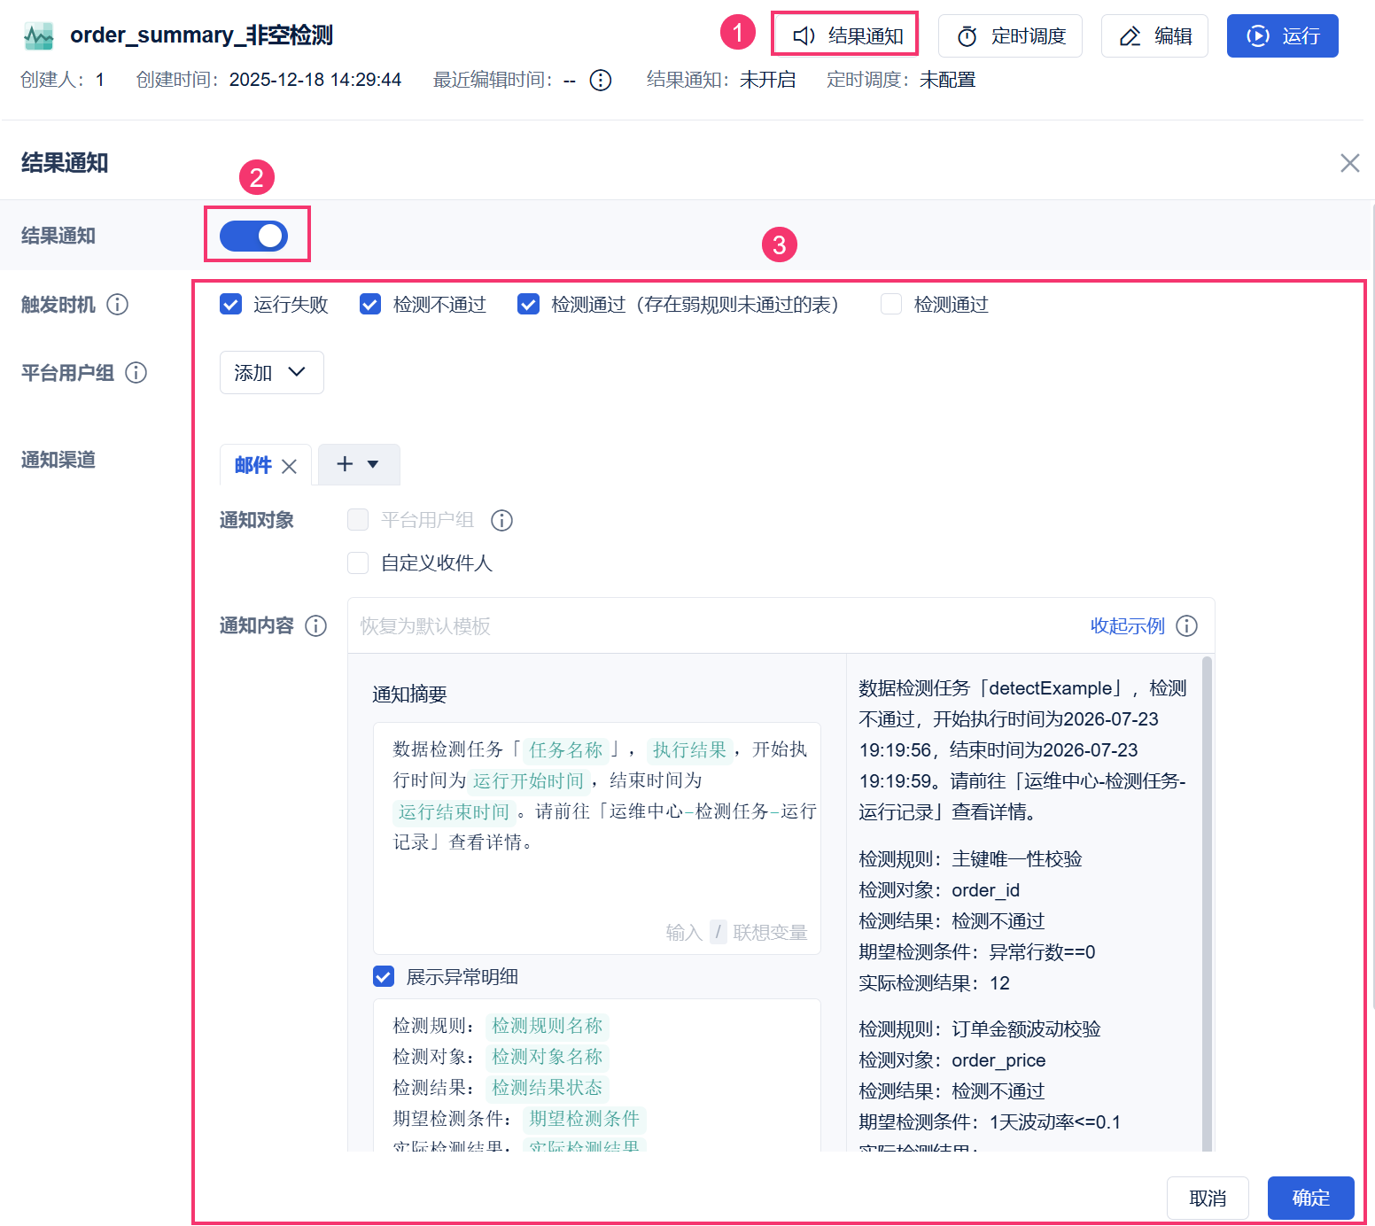This screenshot has width=1375, height=1226.
Task: Open the 定时调度 settings
Action: 1010,36
